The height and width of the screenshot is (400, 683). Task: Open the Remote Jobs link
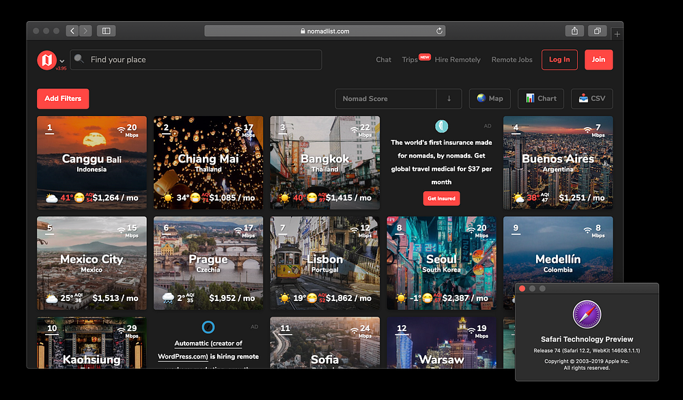coord(512,59)
